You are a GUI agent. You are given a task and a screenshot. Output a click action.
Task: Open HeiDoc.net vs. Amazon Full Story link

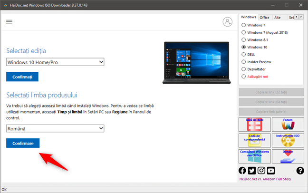click(265, 179)
